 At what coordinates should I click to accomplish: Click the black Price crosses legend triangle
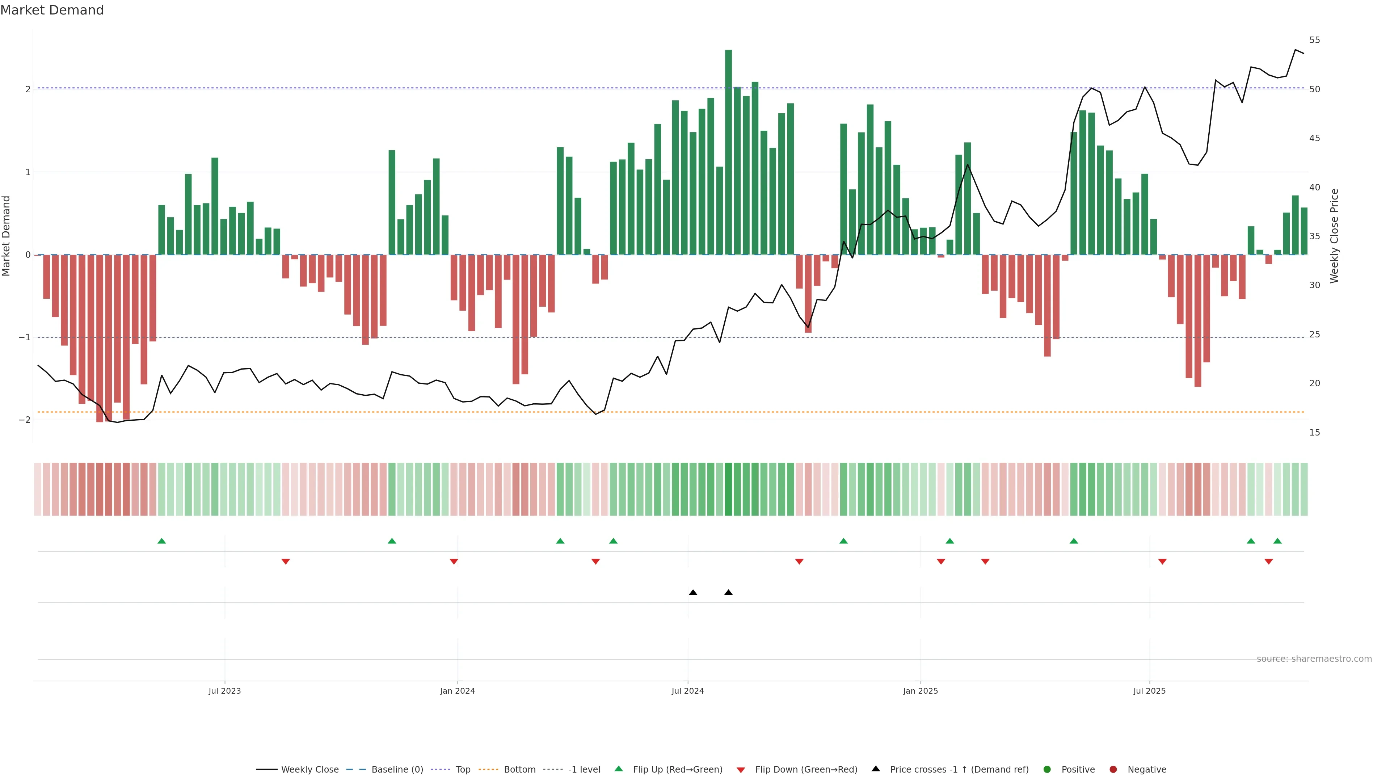click(876, 769)
